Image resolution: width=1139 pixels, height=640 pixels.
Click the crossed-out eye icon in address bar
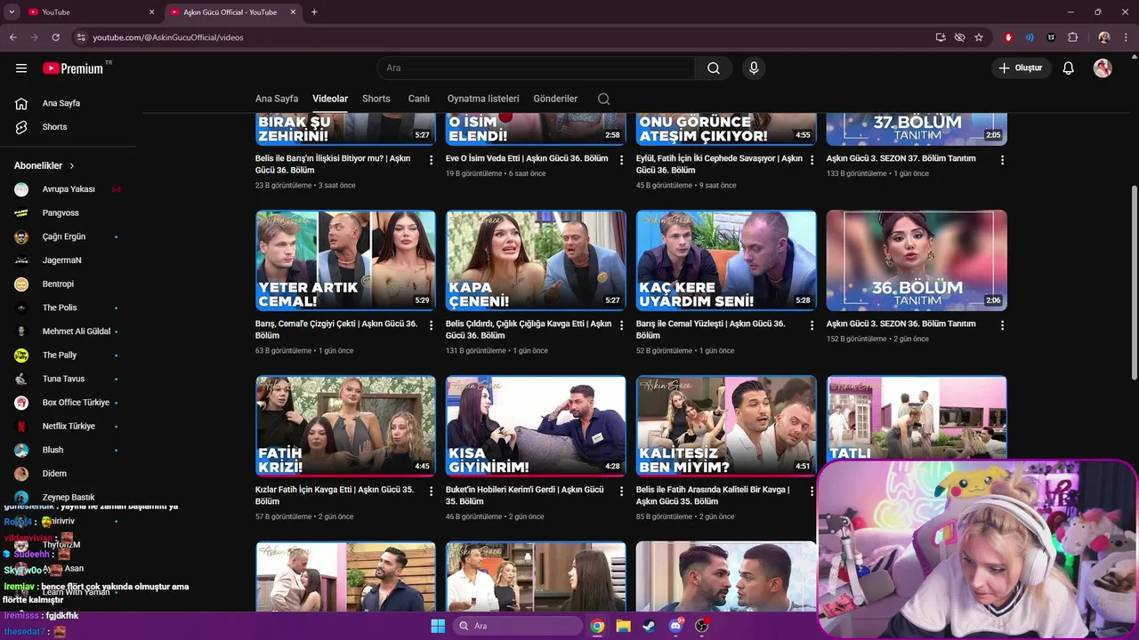click(x=959, y=37)
